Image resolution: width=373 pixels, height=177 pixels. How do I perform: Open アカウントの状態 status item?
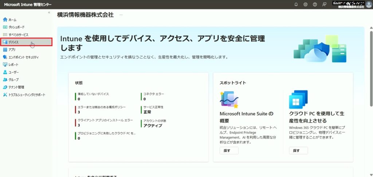pyautogui.click(x=154, y=121)
